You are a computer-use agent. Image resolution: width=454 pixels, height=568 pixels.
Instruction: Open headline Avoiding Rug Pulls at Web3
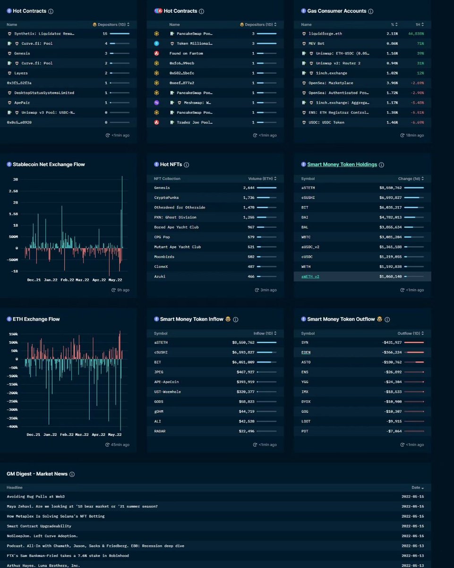[35, 497]
